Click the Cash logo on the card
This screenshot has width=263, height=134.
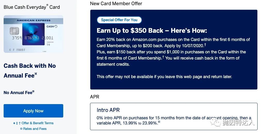[x=52, y=27]
